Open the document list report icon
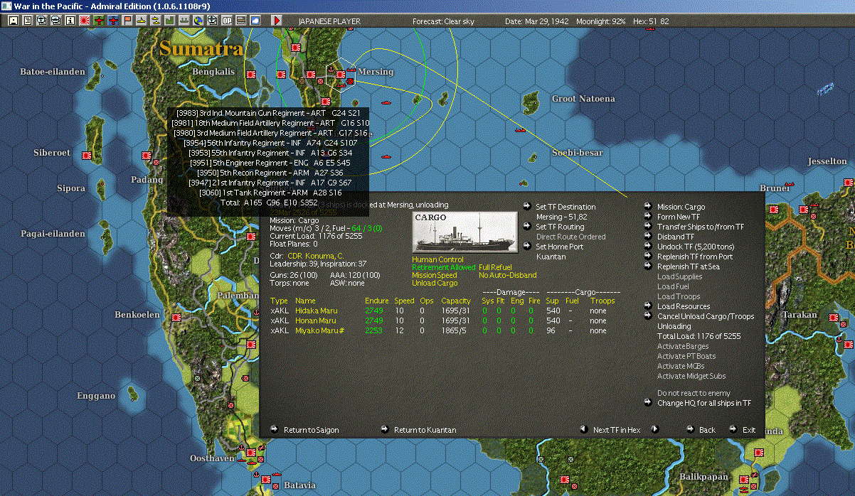Image resolution: width=855 pixels, height=496 pixels. point(27,21)
